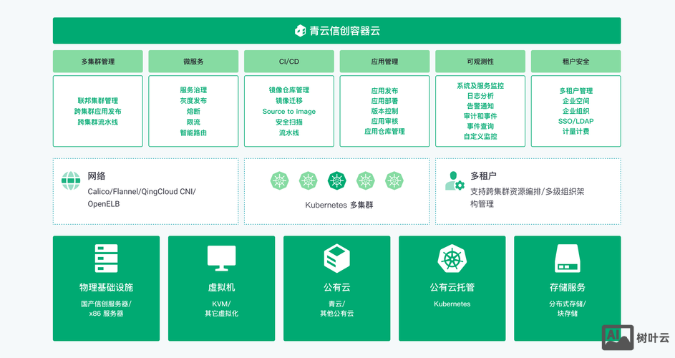Image resolution: width=675 pixels, height=358 pixels.
Task: Click the 镜像仓库管理 text
Action: tap(289, 89)
